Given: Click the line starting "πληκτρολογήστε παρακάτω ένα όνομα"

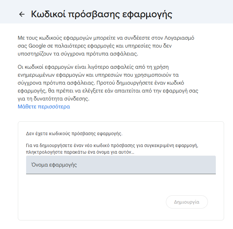Looking at the screenshot, I should pyautogui.click(x=80, y=152).
